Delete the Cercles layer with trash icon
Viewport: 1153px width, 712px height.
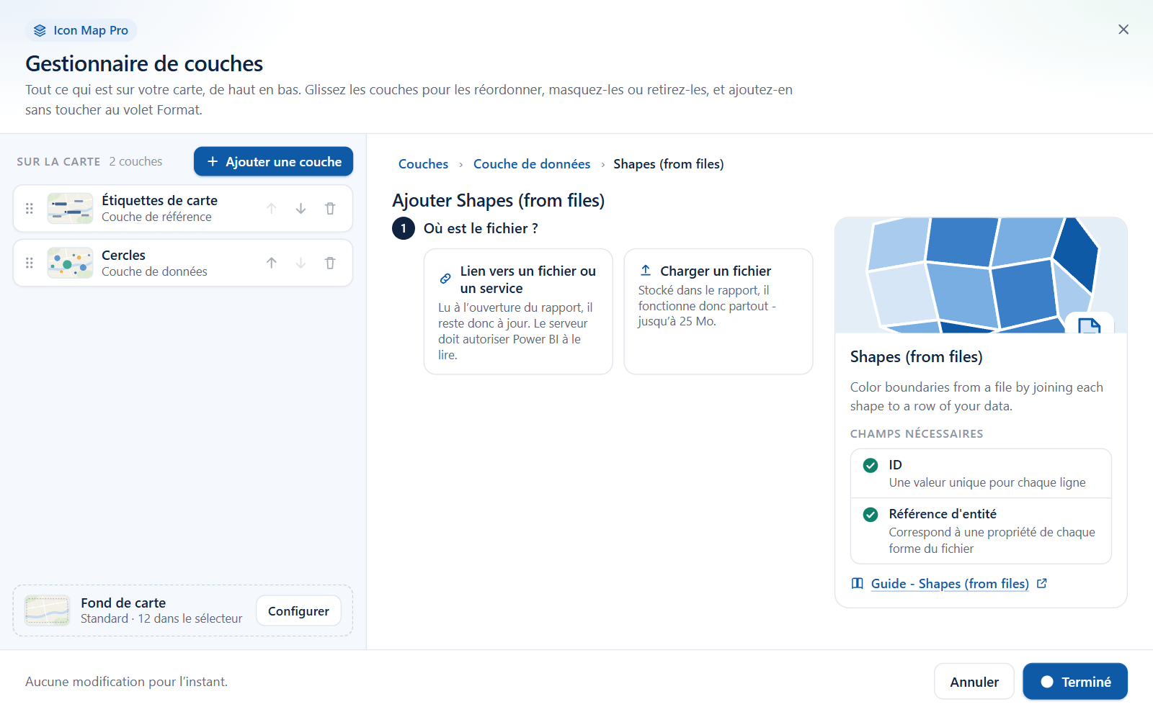[330, 263]
